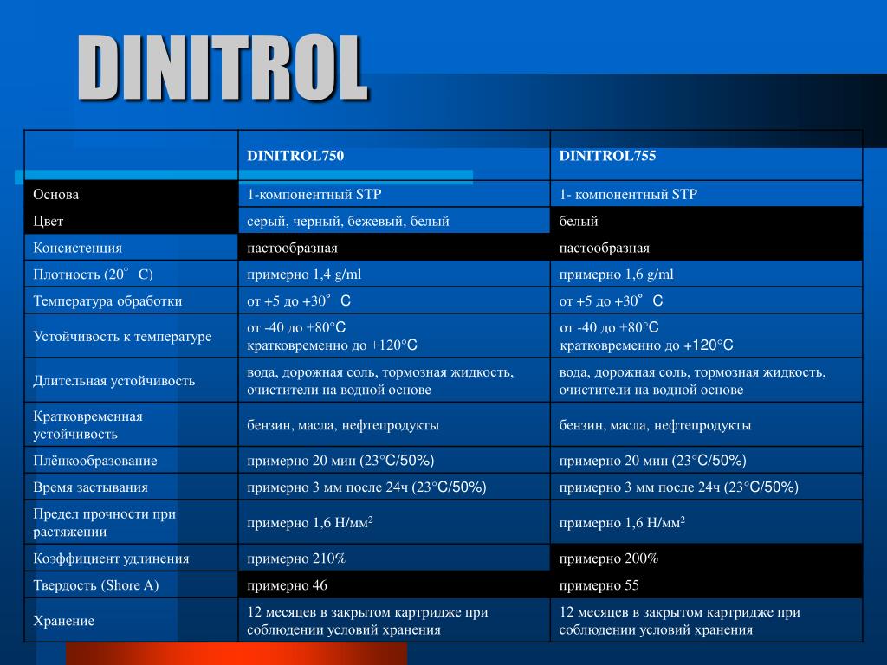This screenshot has width=887, height=665.
Task: Select '12 месяцев в закрытом картридже' under DINITROL755
Action: coord(679,621)
